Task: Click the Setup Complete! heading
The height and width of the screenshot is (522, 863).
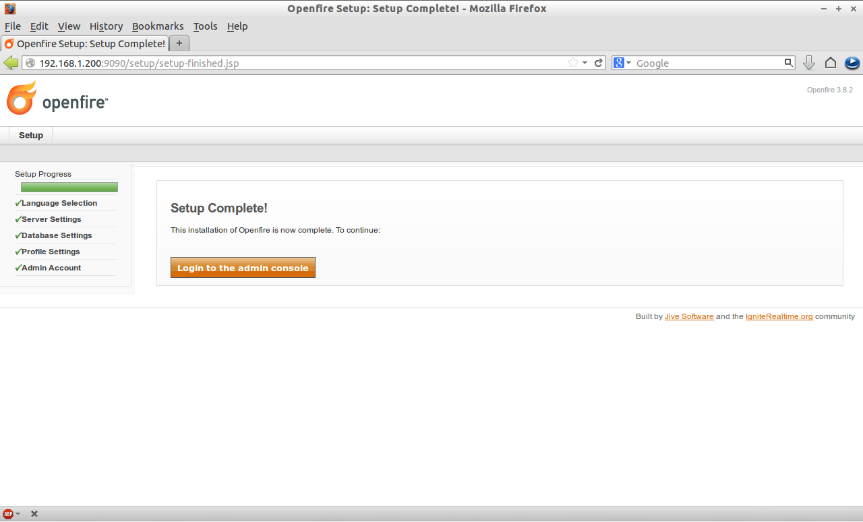Action: coord(219,208)
